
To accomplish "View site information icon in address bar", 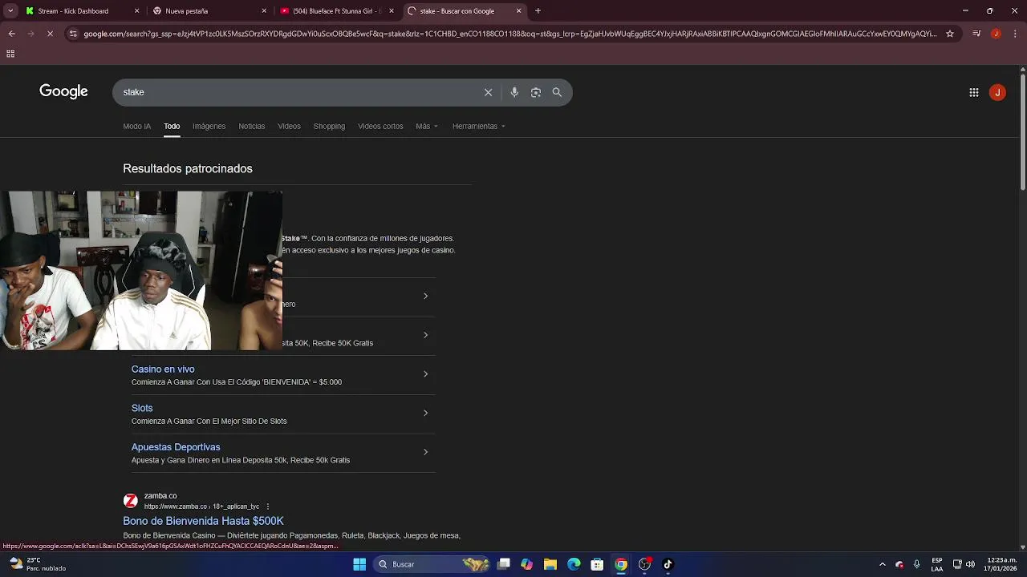I will 73,34.
